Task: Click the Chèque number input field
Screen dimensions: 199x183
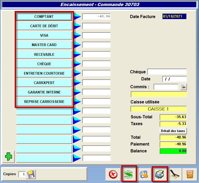Action: click(x=167, y=72)
